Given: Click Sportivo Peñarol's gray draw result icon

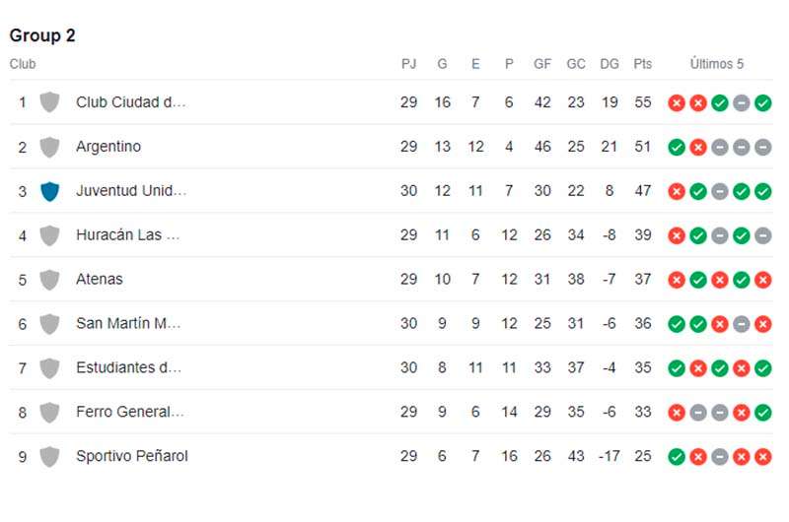Looking at the screenshot, I should click(x=720, y=457).
